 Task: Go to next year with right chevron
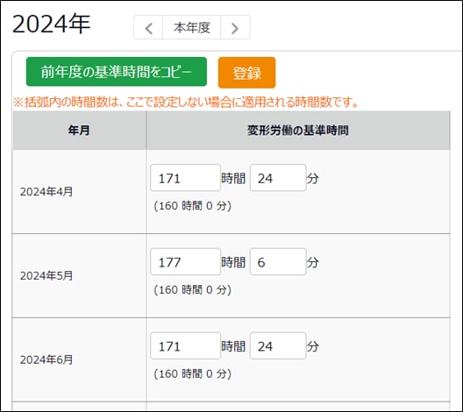(235, 27)
